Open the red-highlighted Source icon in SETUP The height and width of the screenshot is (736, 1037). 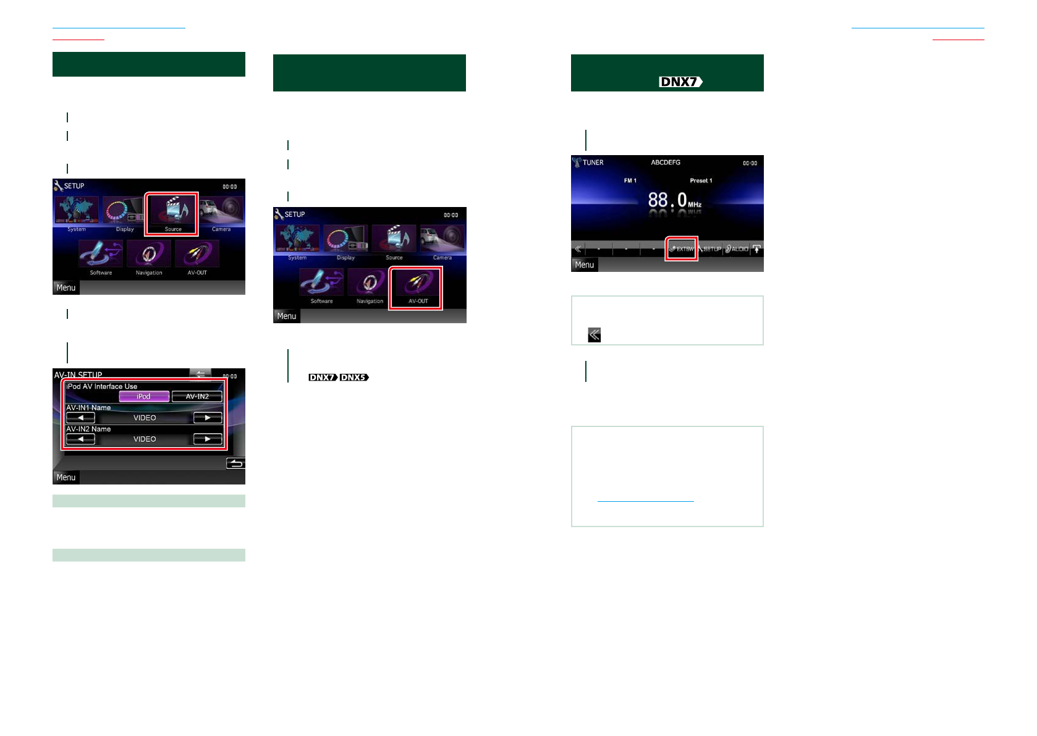(x=172, y=213)
